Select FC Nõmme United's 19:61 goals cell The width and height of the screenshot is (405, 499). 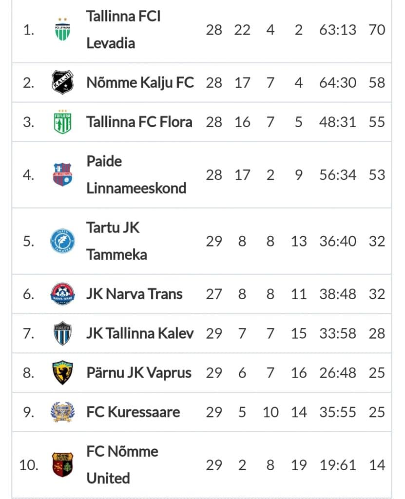tap(337, 465)
